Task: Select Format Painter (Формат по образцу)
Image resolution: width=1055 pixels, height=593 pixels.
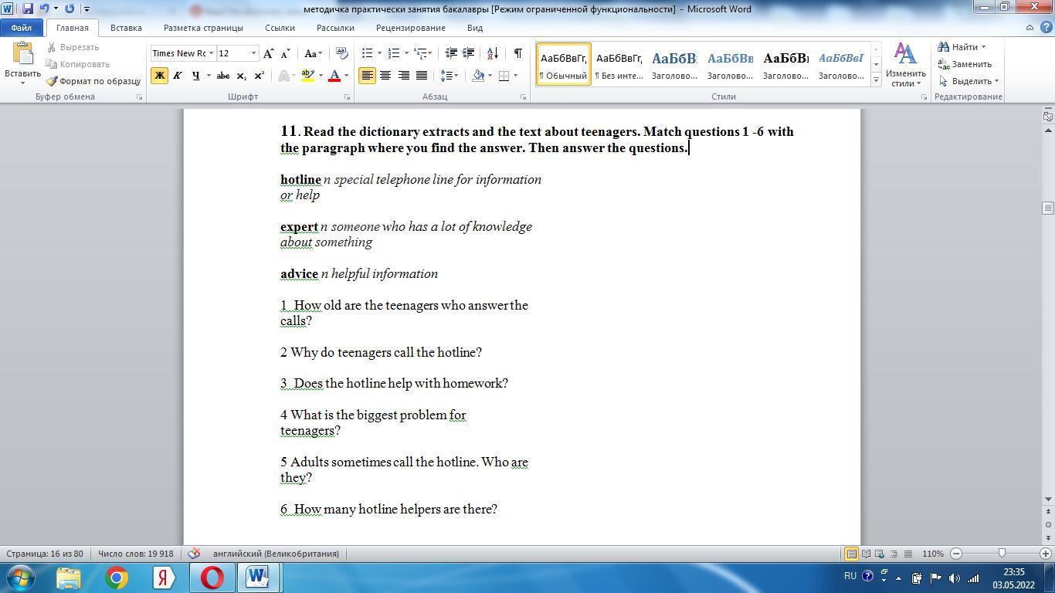Action: click(x=93, y=81)
